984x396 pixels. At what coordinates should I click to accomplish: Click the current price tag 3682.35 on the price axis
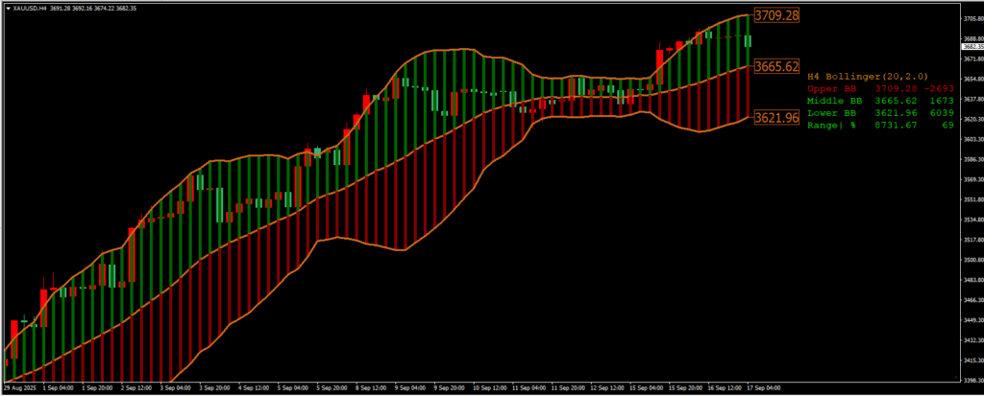point(972,46)
